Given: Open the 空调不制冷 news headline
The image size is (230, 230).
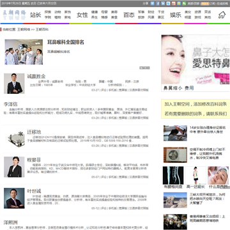Looking at the screenshot, I should (x=208, y=153).
